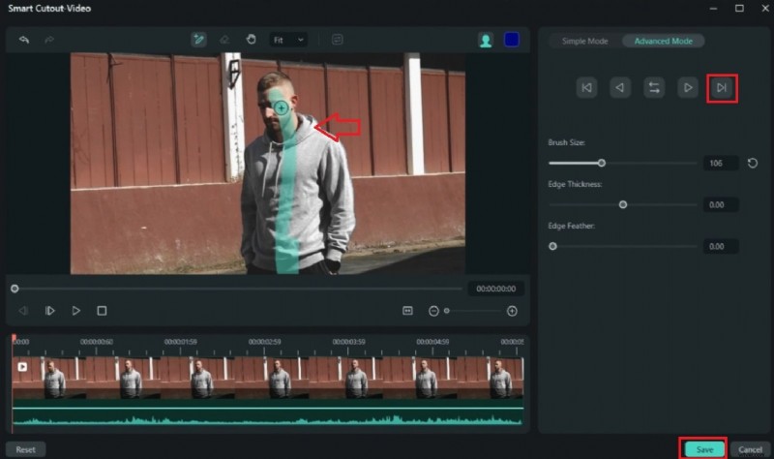This screenshot has height=459, width=774.
Task: Click the blue background color swatch
Action: (x=512, y=40)
